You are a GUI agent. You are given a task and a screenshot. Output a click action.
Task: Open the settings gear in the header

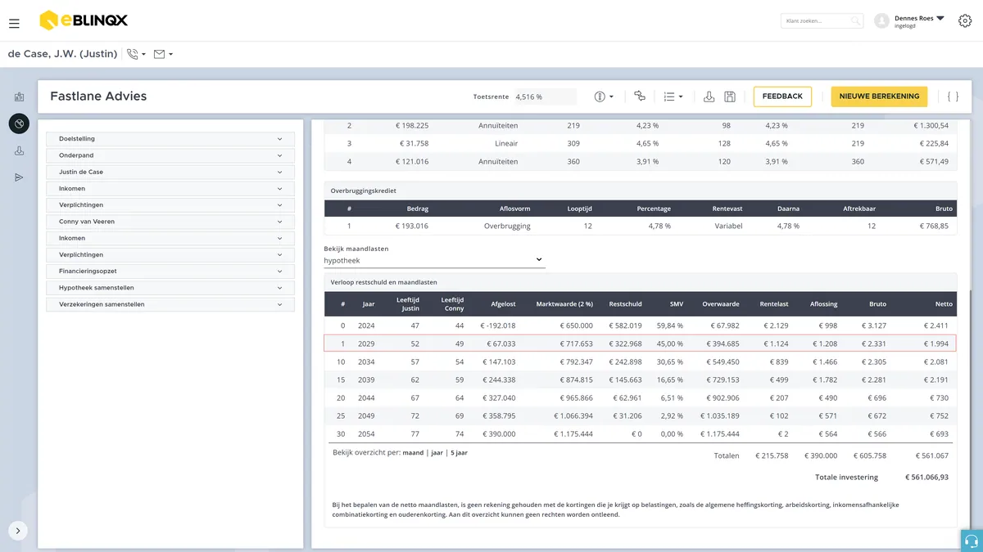pos(964,21)
